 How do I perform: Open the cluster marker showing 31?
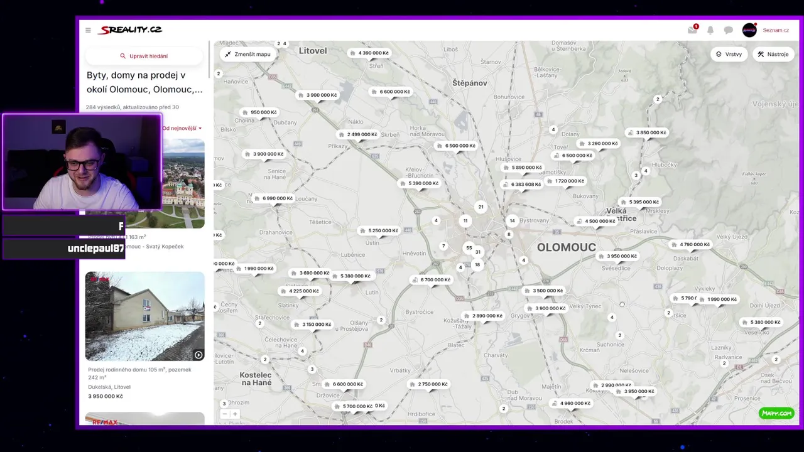477,252
